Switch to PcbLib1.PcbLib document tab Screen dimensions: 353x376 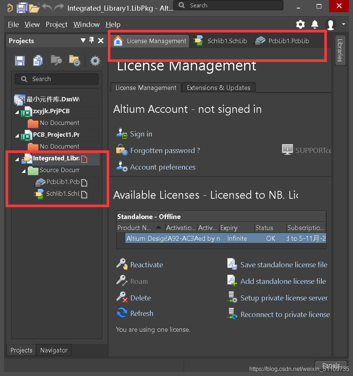[x=282, y=41]
